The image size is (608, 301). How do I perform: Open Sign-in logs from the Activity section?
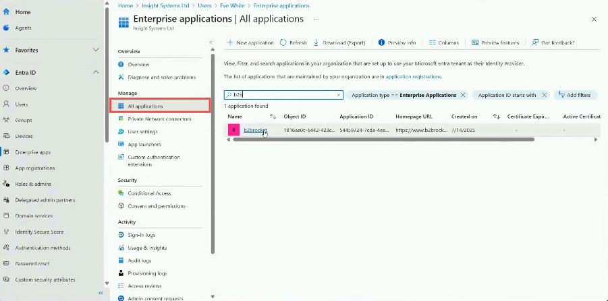point(141,235)
